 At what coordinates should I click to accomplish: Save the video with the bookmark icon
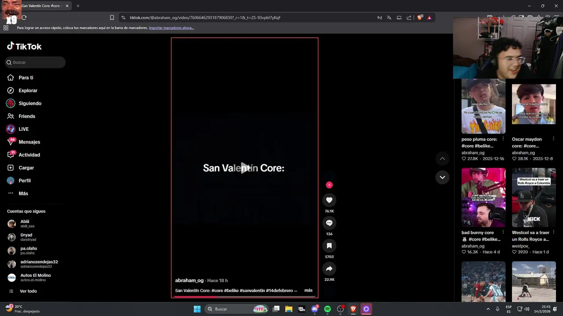tap(329, 246)
